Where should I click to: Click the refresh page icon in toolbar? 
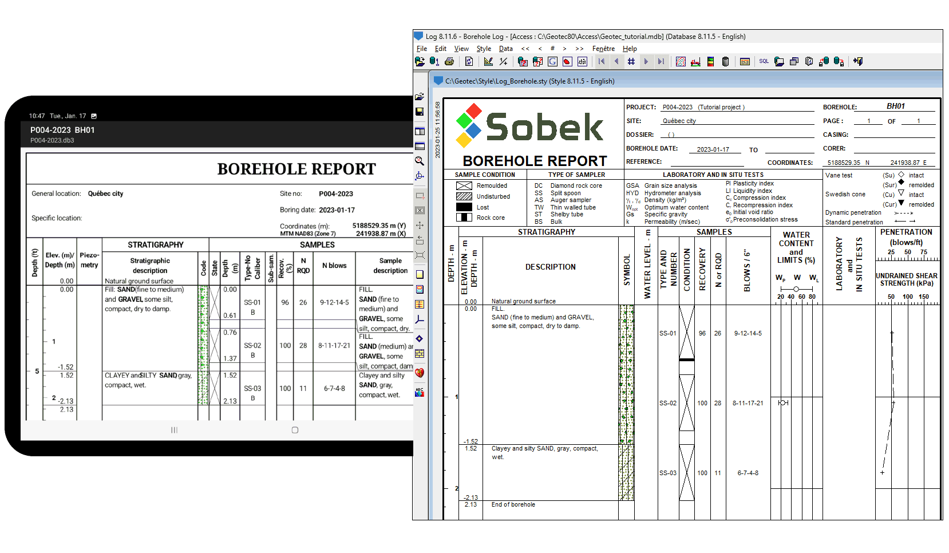[469, 61]
